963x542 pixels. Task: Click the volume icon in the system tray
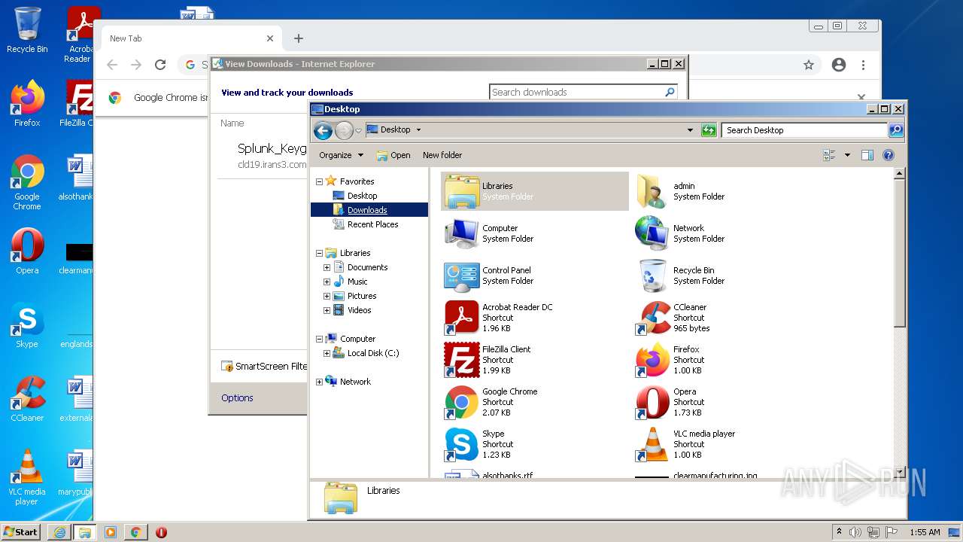pyautogui.click(x=855, y=532)
